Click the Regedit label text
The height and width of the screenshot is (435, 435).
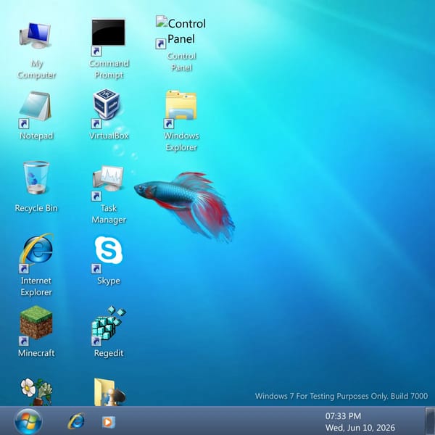pyautogui.click(x=109, y=353)
